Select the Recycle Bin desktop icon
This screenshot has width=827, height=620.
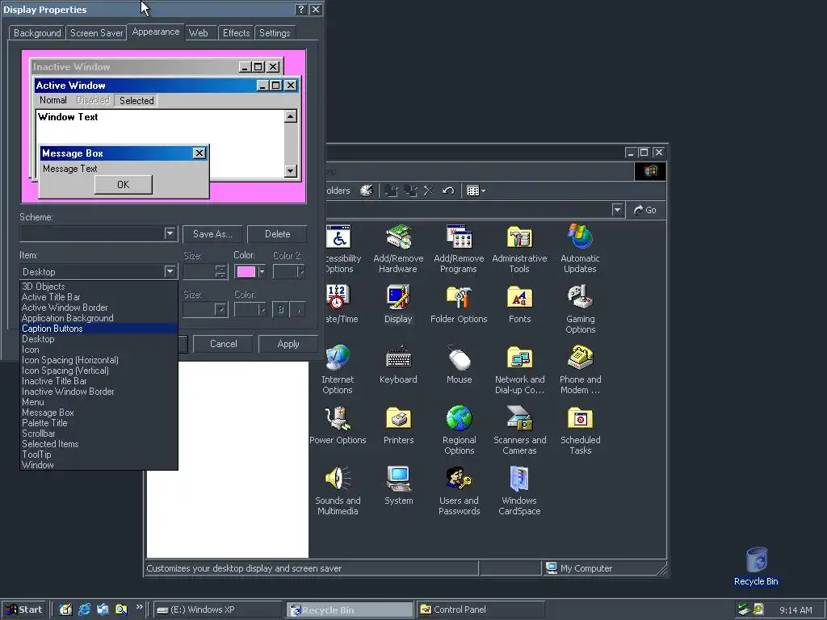click(x=756, y=567)
